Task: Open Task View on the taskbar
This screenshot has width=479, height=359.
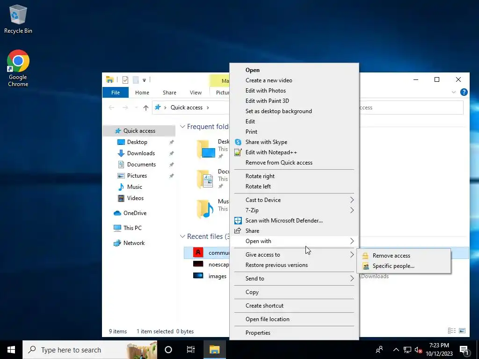Action: click(191, 350)
